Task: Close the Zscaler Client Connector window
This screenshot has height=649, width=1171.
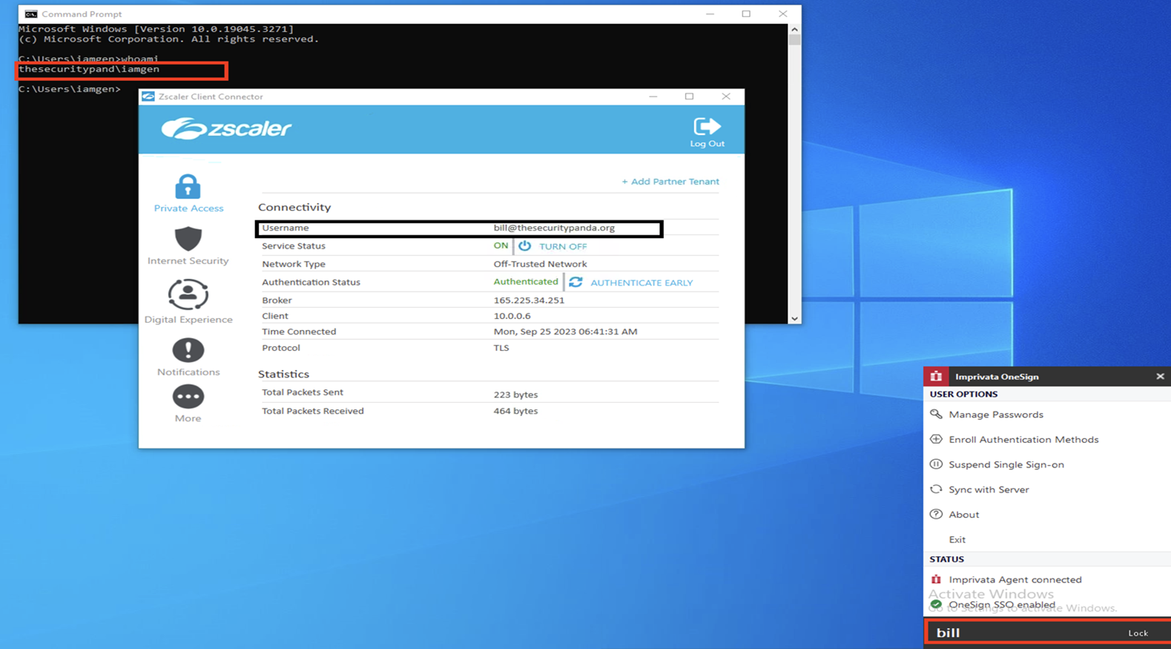Action: click(x=726, y=96)
